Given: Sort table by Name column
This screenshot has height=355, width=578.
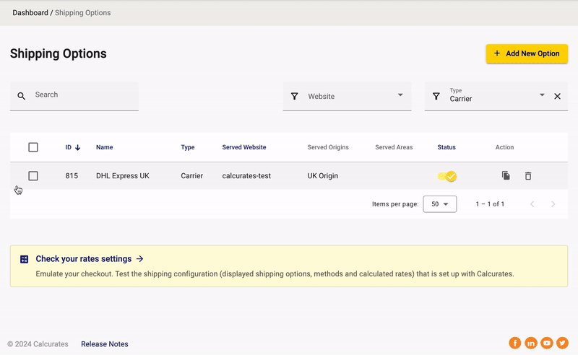Looking at the screenshot, I should point(104,147).
